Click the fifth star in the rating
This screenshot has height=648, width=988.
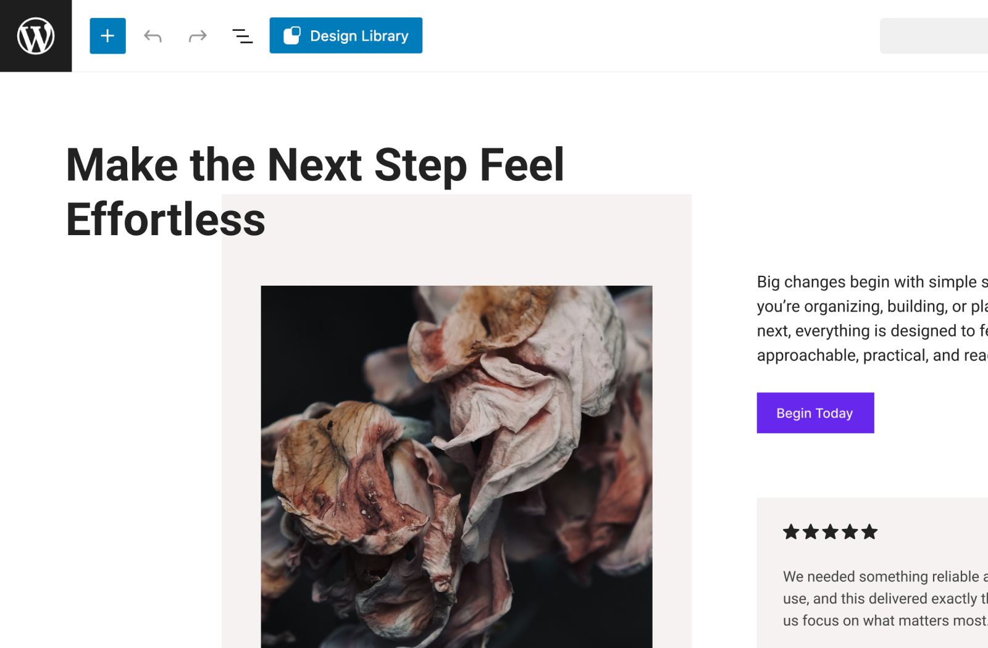pyautogui.click(x=869, y=532)
